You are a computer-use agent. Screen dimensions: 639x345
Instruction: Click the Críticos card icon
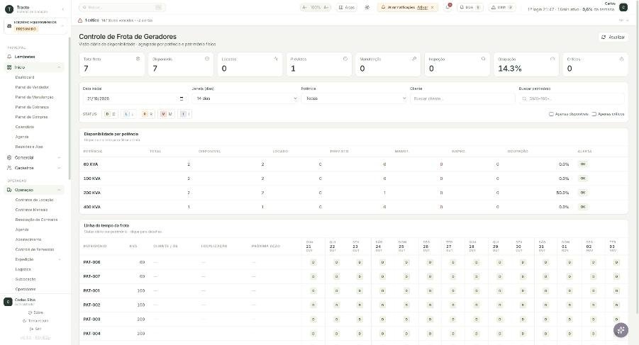(x=621, y=59)
